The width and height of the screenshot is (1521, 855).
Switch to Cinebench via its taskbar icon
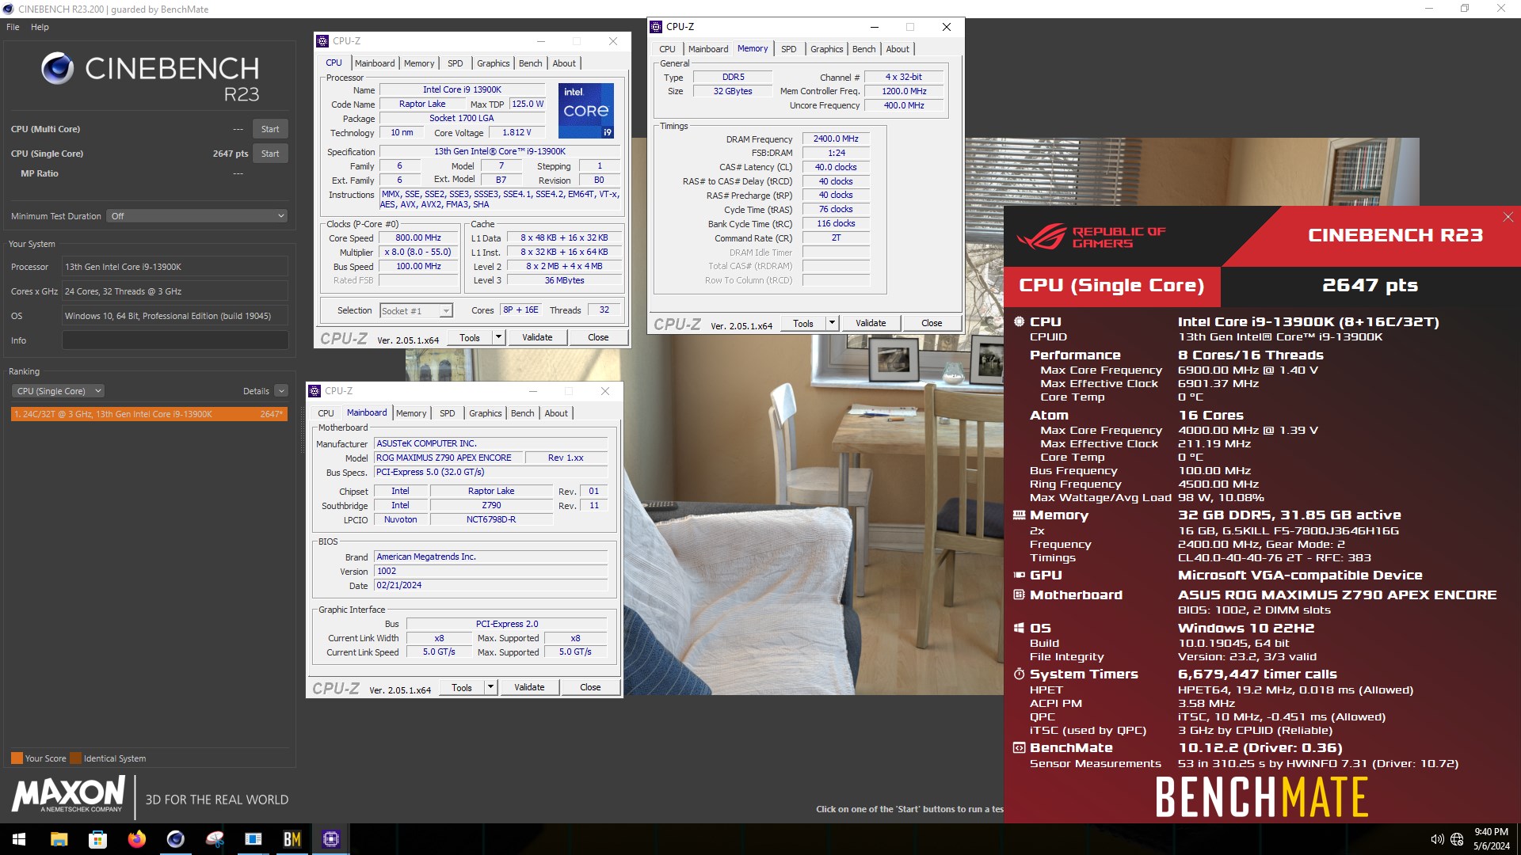175,839
